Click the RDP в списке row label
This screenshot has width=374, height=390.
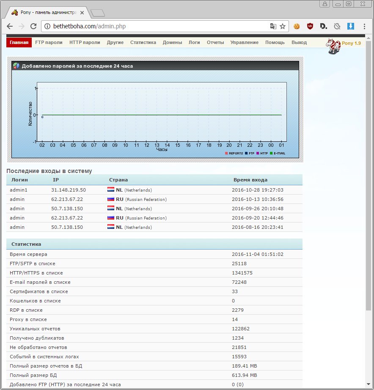click(x=26, y=310)
